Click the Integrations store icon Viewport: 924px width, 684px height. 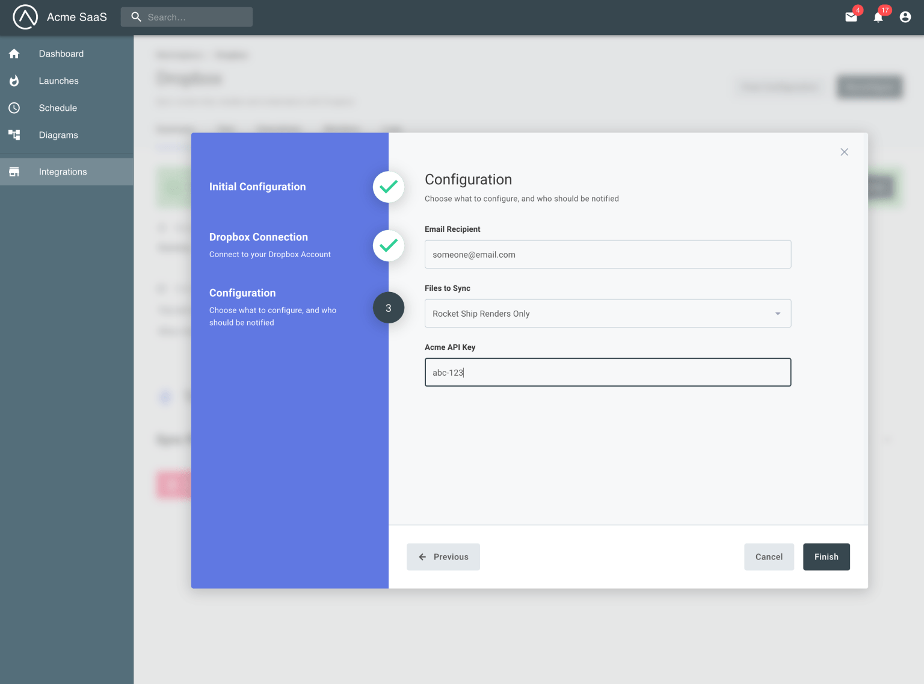click(x=14, y=172)
